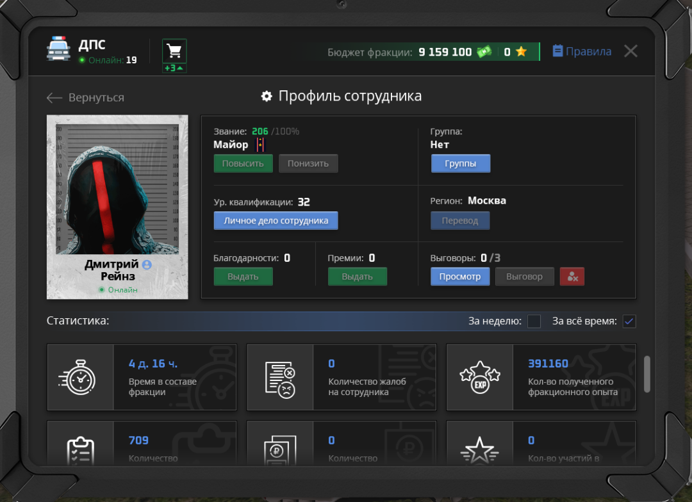Enable the За неделю checkbox

tap(534, 321)
